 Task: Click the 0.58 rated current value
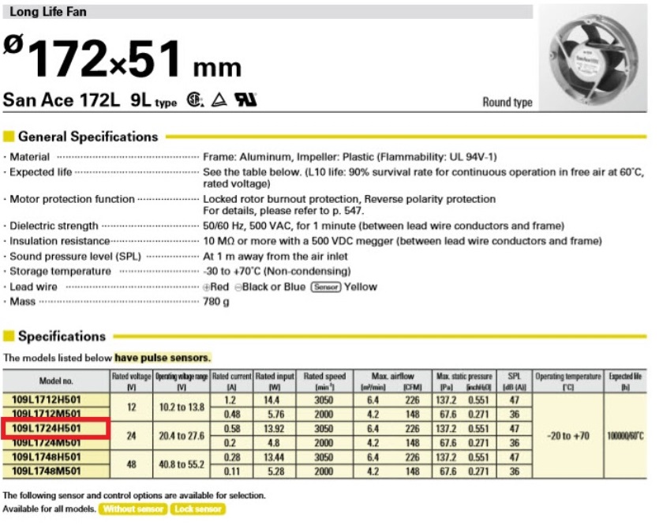coord(232,429)
